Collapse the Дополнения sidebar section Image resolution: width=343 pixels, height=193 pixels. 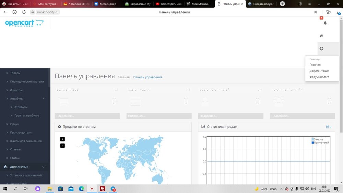(x=44, y=167)
